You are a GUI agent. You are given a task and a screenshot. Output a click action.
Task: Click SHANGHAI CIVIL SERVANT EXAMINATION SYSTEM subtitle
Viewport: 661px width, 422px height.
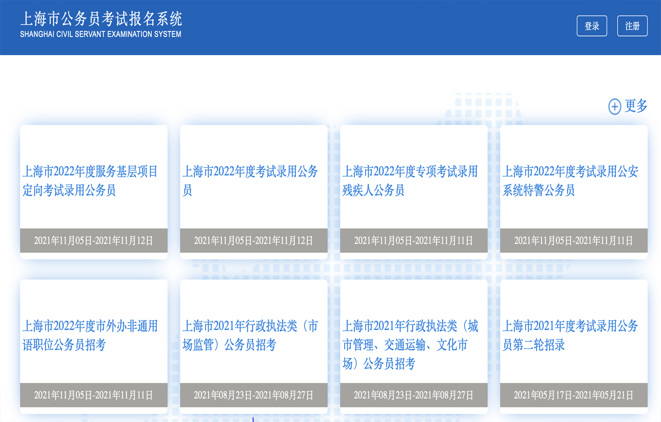coord(101,34)
